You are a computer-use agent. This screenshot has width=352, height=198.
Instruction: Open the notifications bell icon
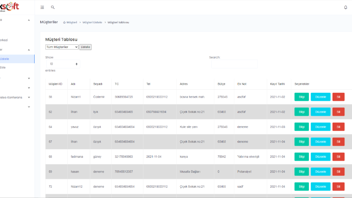click(x=345, y=8)
